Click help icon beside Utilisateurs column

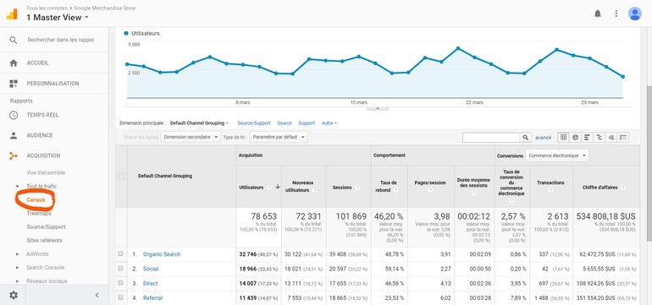tap(269, 188)
